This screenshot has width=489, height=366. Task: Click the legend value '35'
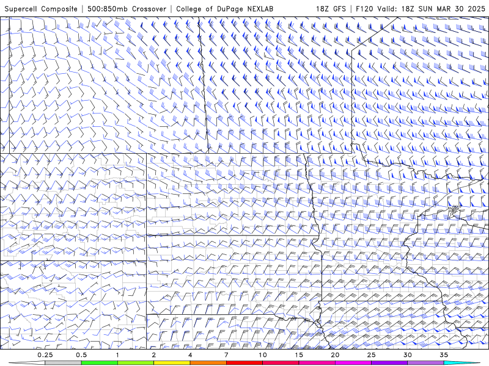point(444,355)
